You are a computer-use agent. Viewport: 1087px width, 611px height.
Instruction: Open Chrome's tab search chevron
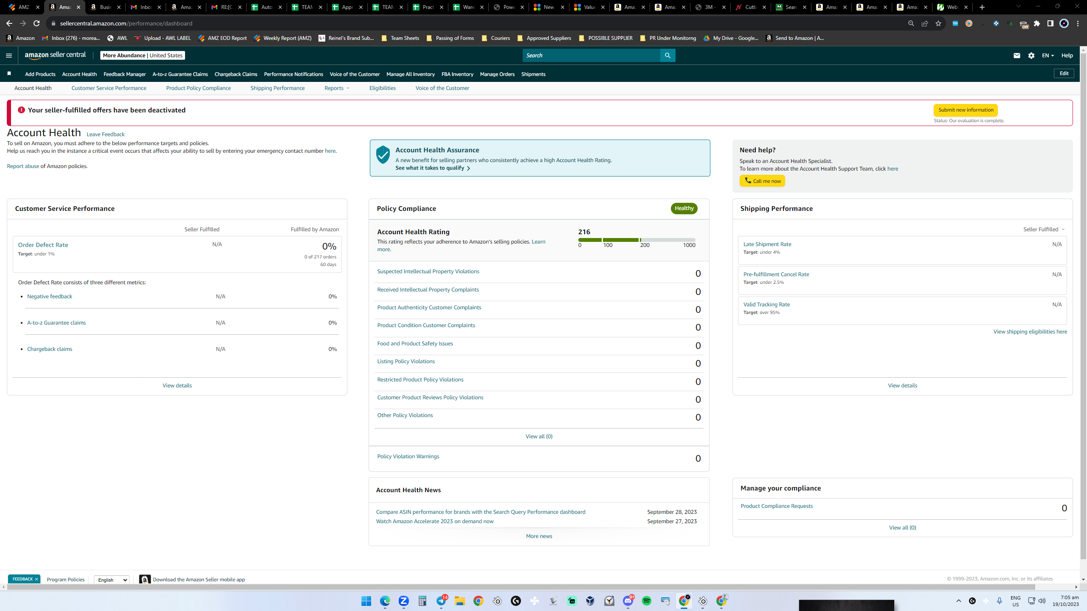pyautogui.click(x=1018, y=7)
